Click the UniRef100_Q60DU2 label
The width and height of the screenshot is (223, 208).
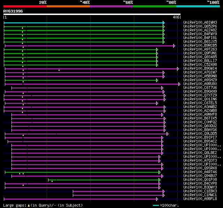click(x=200, y=126)
